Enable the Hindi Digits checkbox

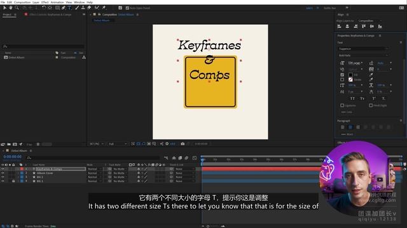[x=371, y=106]
